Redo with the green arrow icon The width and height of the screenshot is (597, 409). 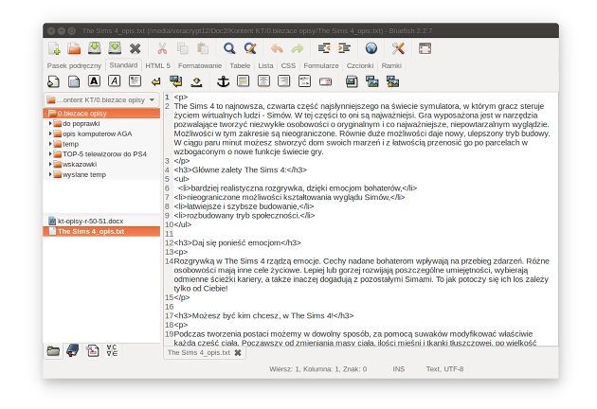coord(298,48)
